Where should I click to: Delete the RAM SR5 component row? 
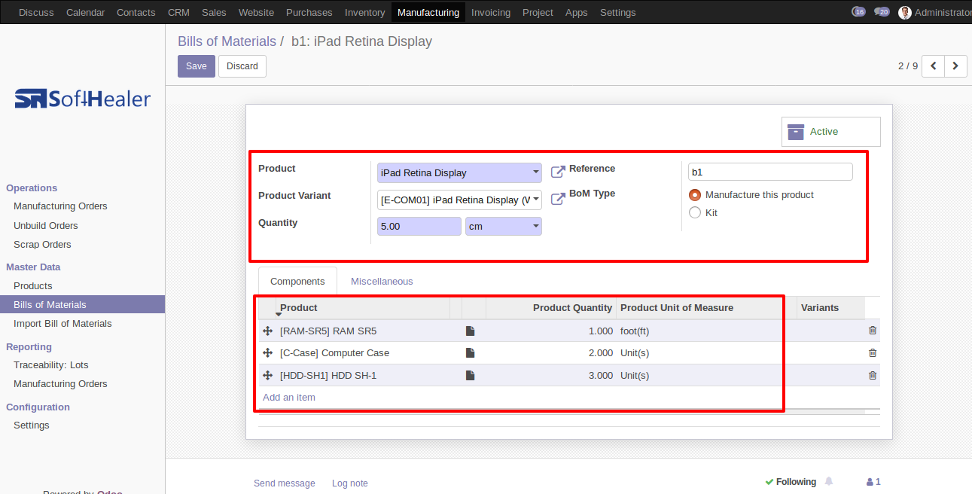pyautogui.click(x=873, y=331)
